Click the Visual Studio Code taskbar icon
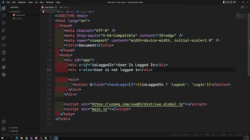Image resolution: width=250 pixels, height=140 pixels. [56, 138]
